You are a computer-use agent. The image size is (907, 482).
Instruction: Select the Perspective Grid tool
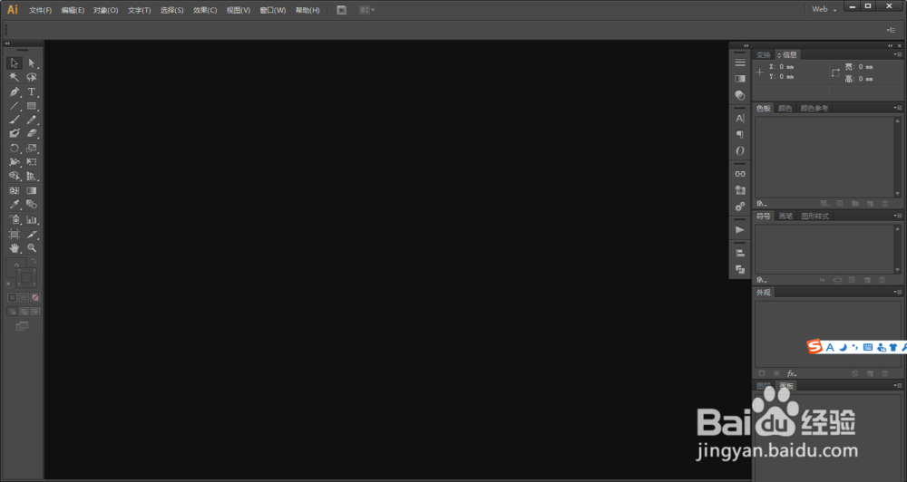tap(32, 177)
